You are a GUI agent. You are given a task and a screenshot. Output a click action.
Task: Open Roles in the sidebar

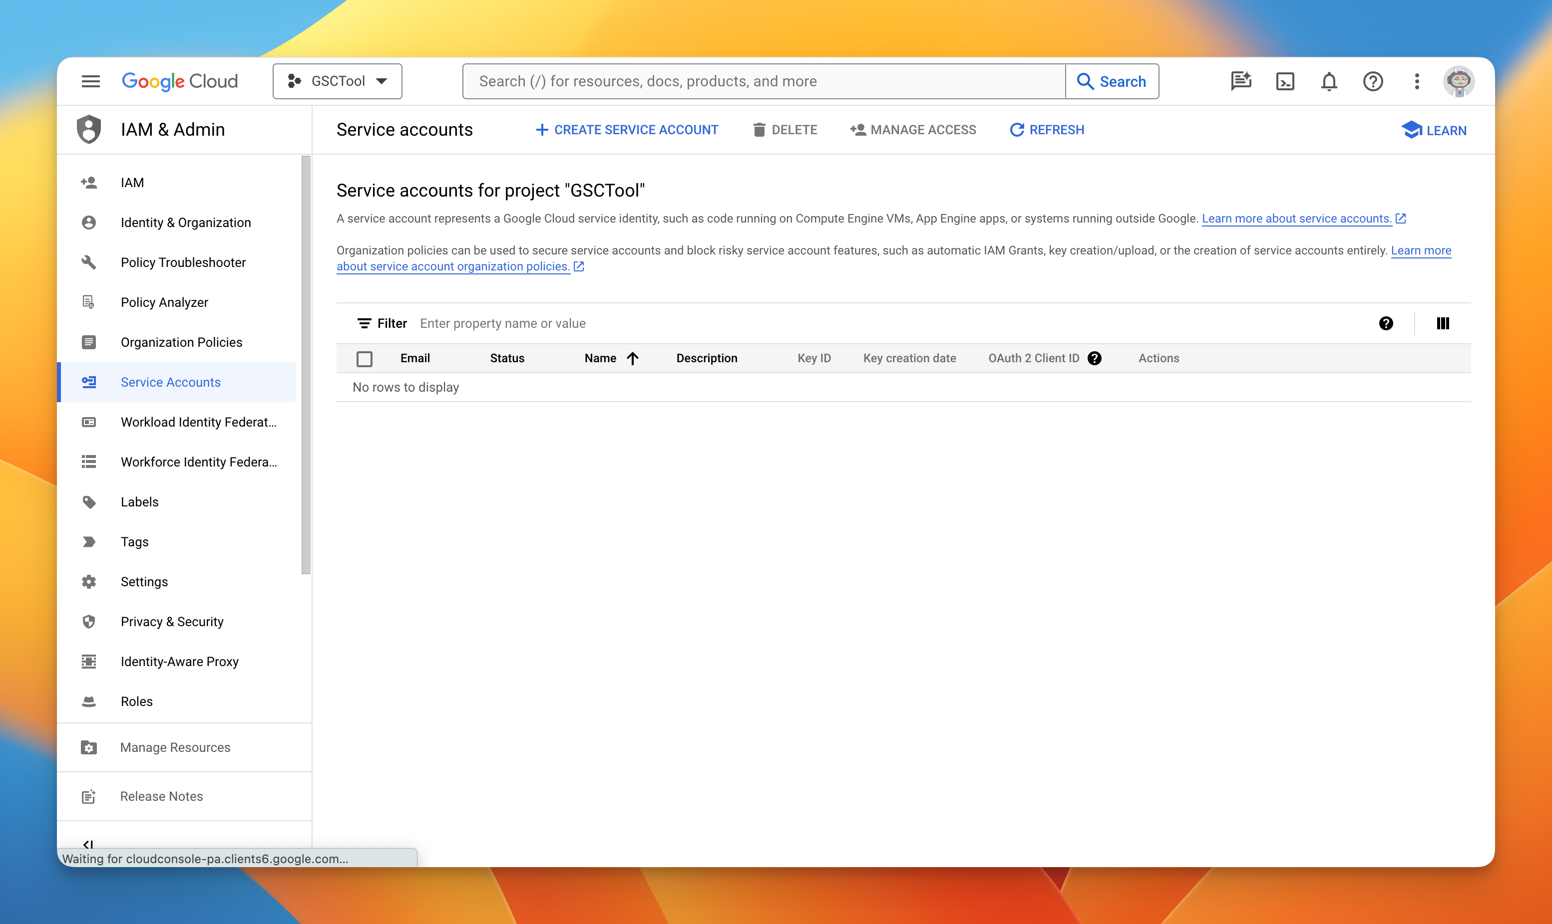[x=136, y=701]
